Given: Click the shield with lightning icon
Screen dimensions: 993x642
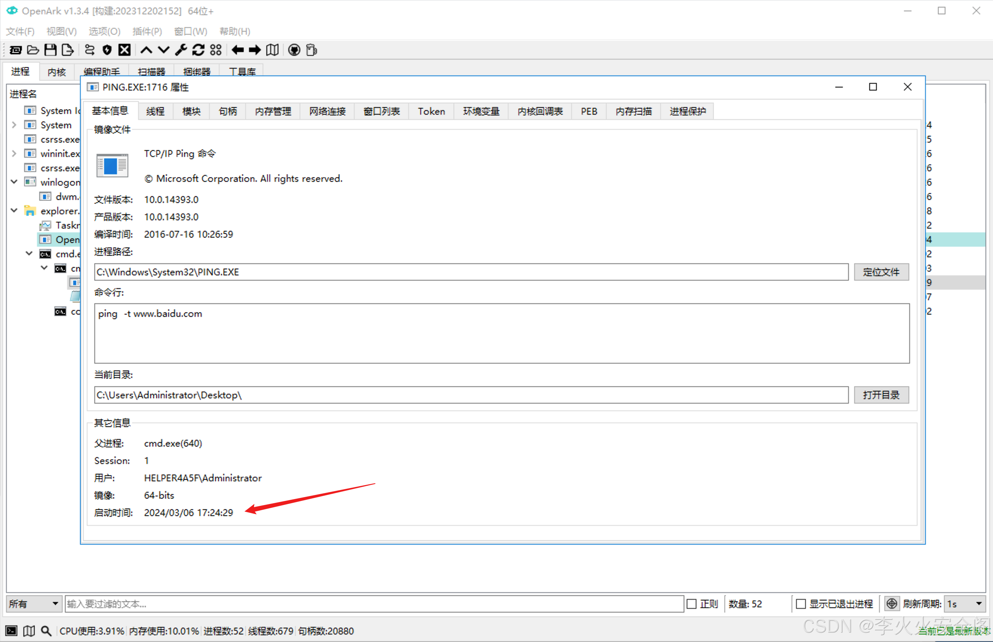Looking at the screenshot, I should (x=107, y=50).
